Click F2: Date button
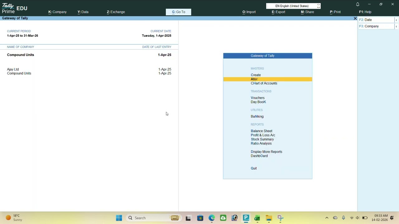This screenshot has width=399, height=224. pos(376,20)
